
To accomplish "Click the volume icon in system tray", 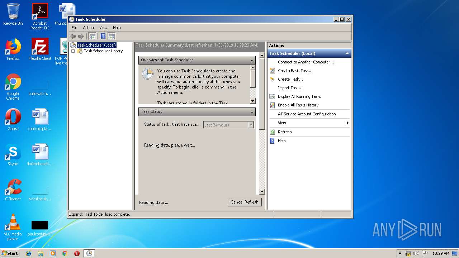I will 416,253.
